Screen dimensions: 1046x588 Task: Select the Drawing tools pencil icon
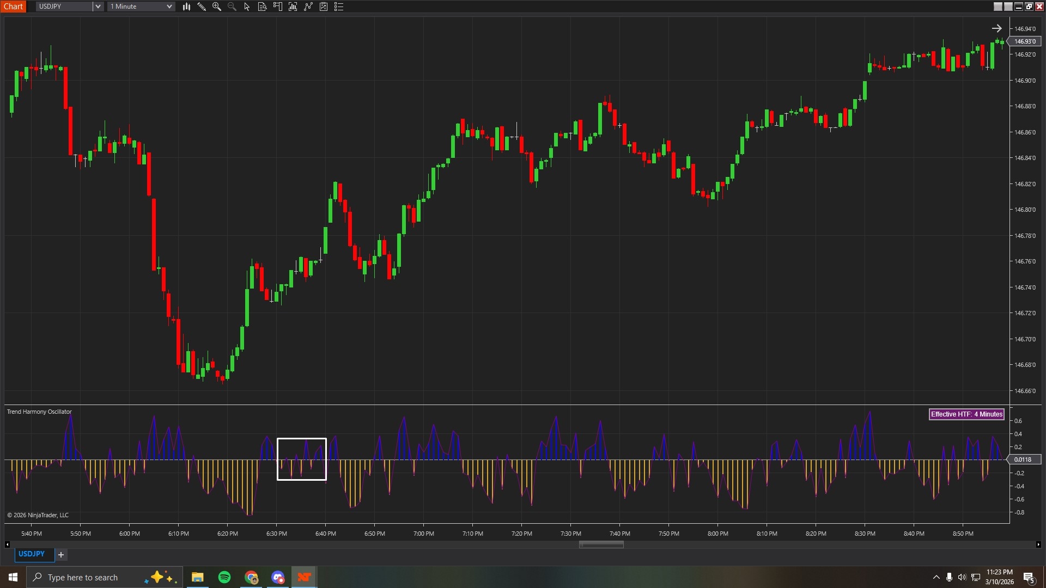pos(202,7)
